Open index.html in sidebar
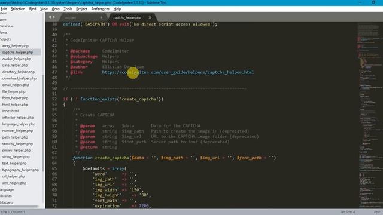Screen dimensions: 383x215 coord(10,111)
